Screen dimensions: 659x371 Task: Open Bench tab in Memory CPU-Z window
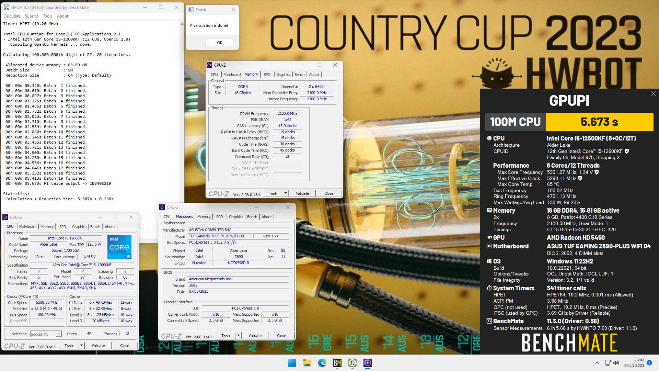[x=300, y=75]
